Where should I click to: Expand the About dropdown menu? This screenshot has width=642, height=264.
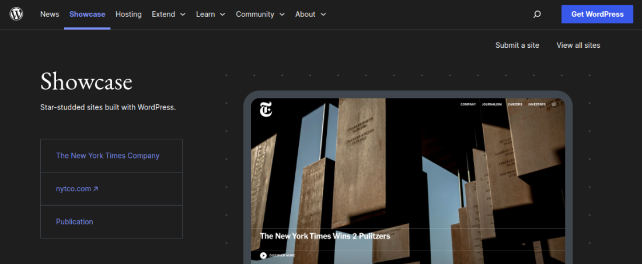pos(310,15)
